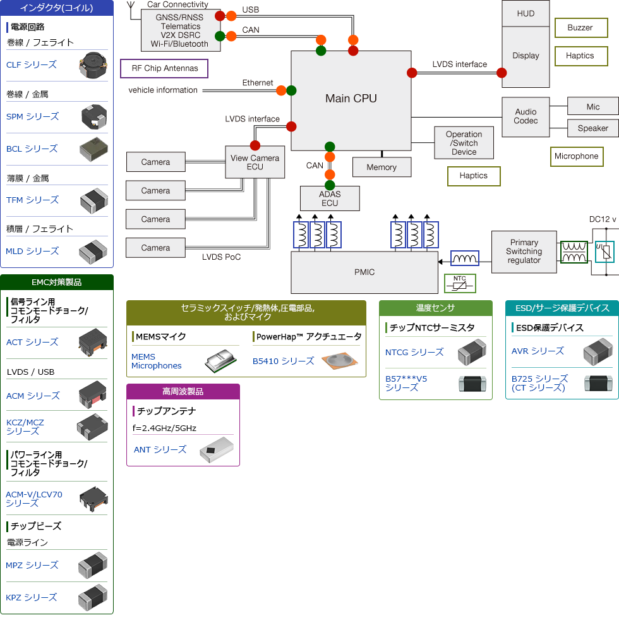The height and width of the screenshot is (632, 619).
Task: Open the KPZ シリーズ link
Action: (x=32, y=597)
